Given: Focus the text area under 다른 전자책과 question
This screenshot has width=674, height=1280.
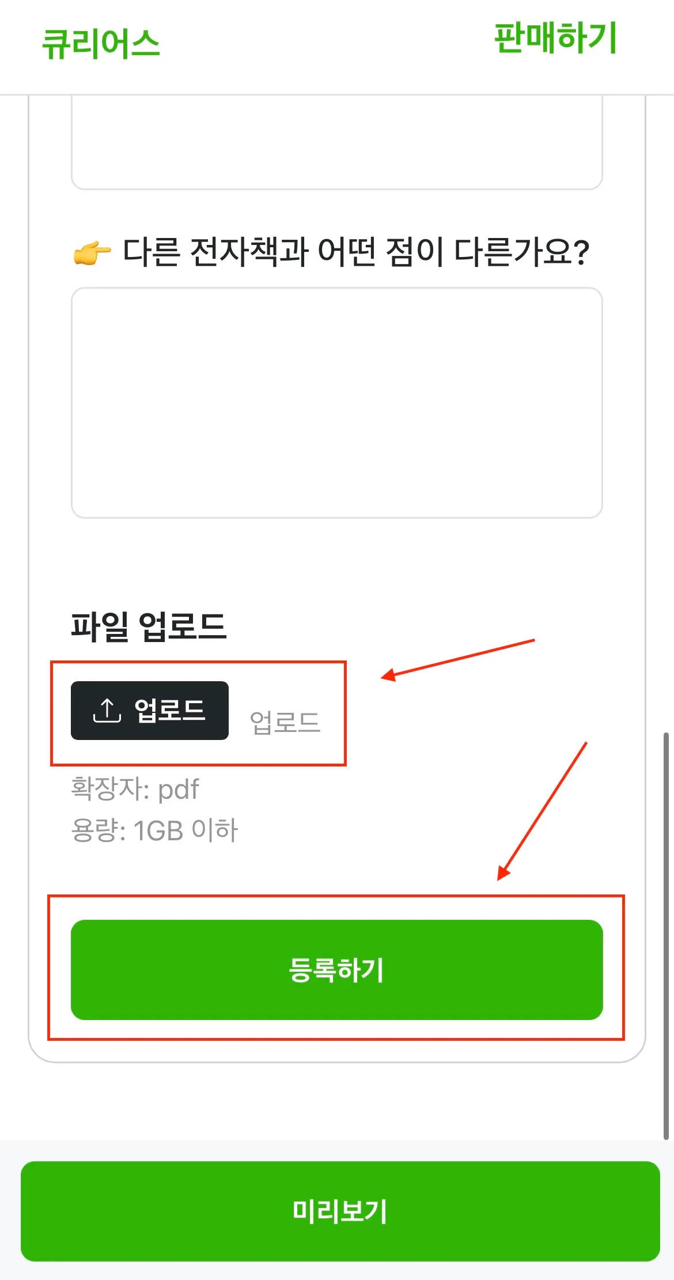Looking at the screenshot, I should point(337,403).
